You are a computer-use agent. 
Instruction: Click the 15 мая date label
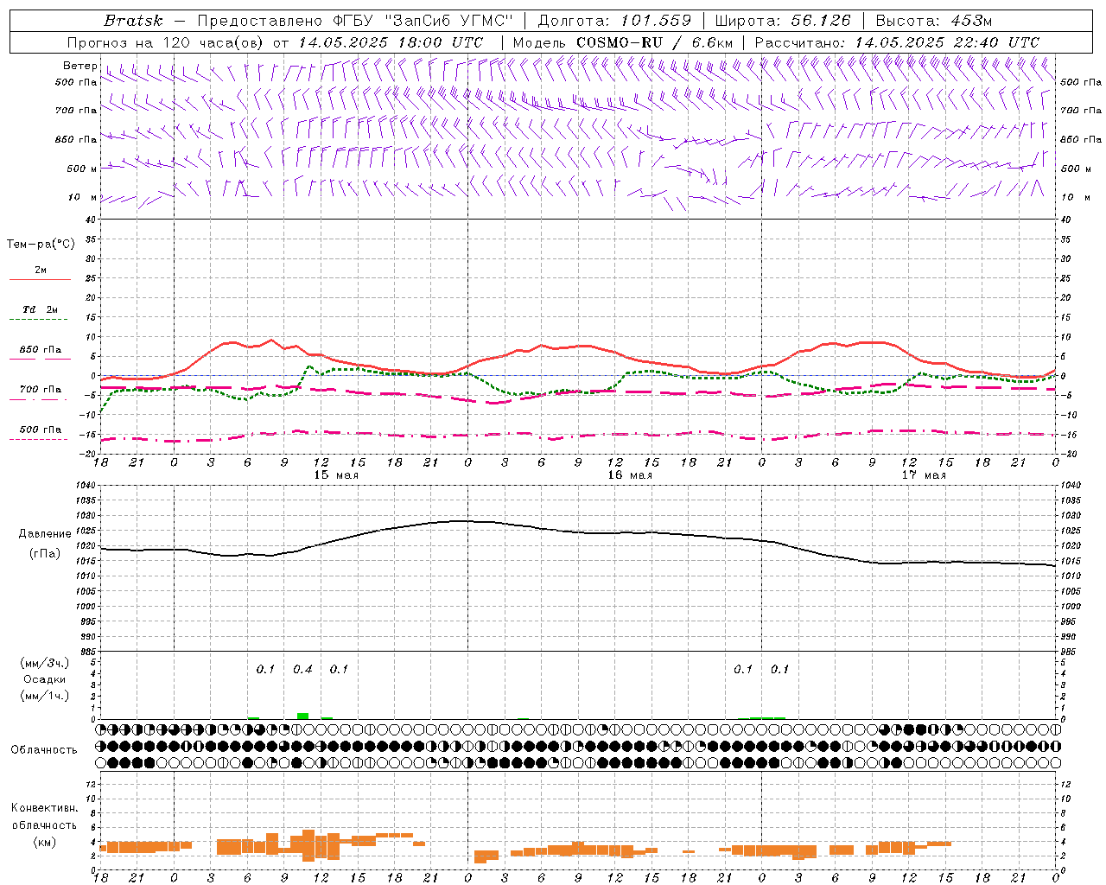pos(335,475)
